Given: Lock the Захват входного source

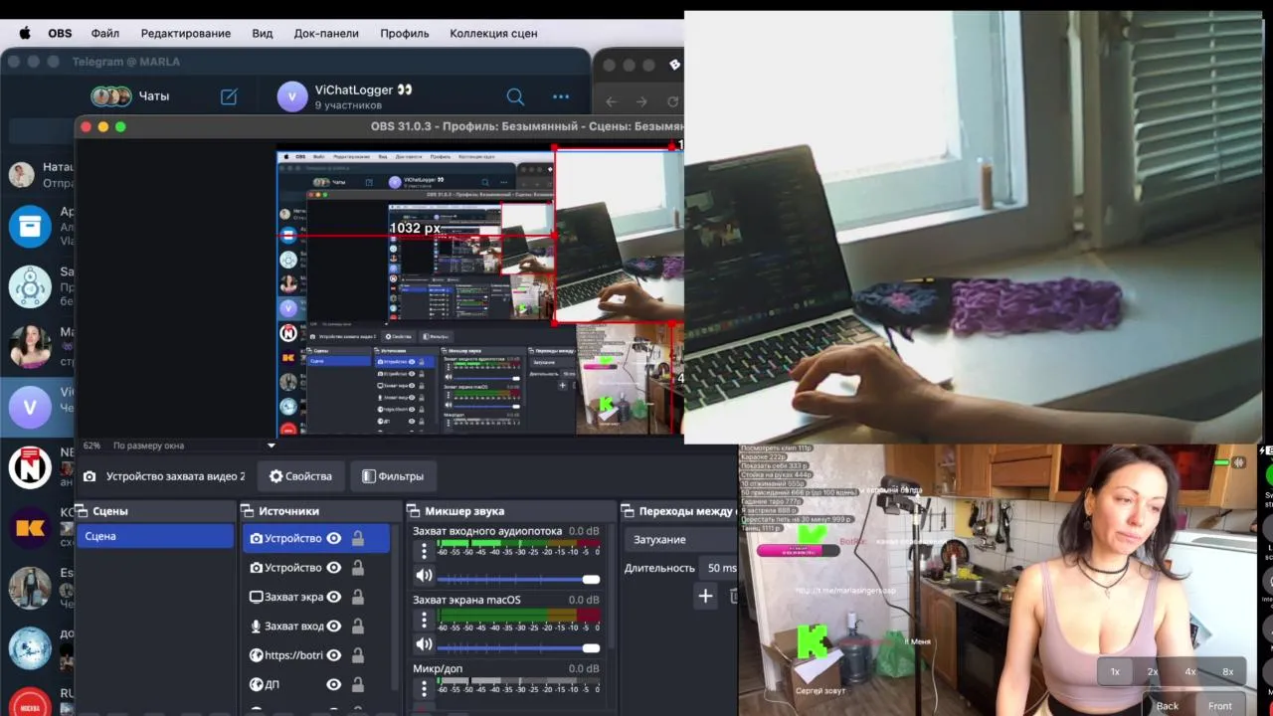Looking at the screenshot, I should 357,626.
